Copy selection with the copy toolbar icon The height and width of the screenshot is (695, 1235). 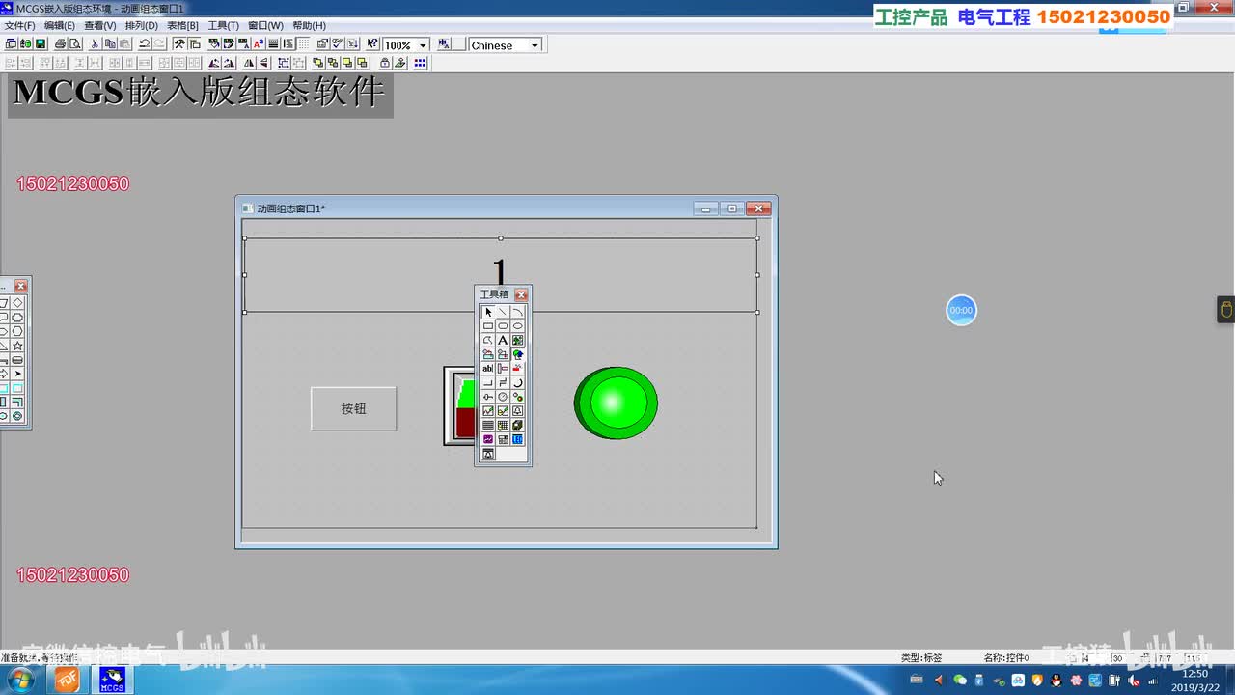pyautogui.click(x=110, y=44)
